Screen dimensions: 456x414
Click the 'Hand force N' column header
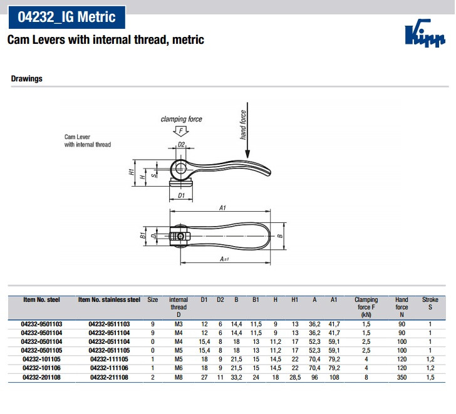[402, 304]
